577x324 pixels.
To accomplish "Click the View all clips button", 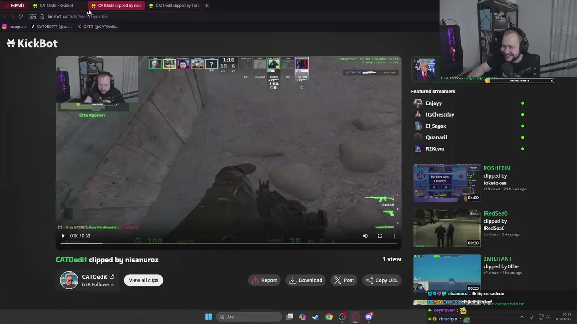I will [144, 280].
